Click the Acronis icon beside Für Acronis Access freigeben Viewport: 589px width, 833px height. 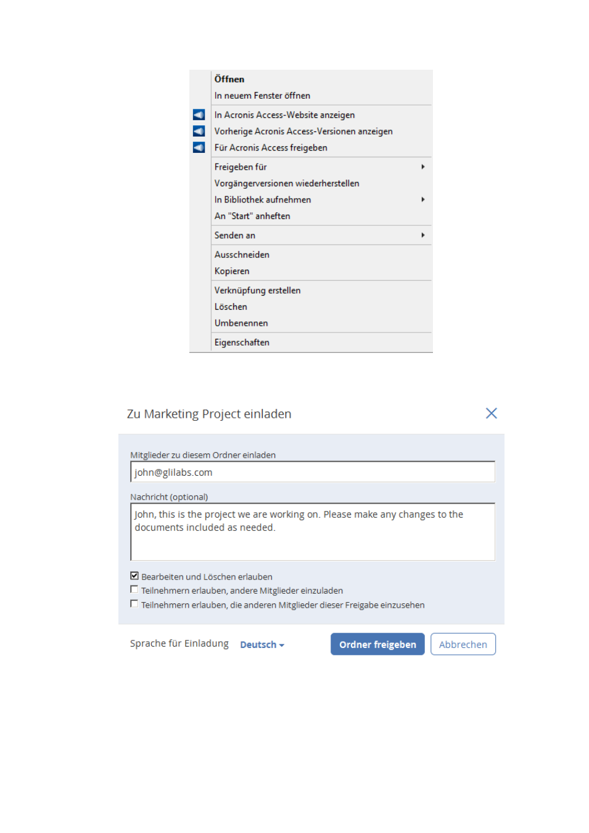point(199,147)
